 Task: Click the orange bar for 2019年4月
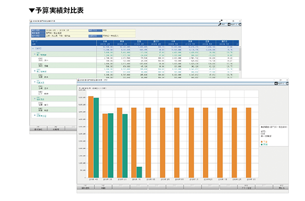click(x=91, y=137)
